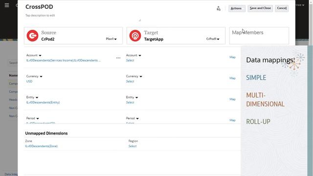Click the red Target icon
Image resolution: width=313 pixels, height=176 pixels.
135,36
